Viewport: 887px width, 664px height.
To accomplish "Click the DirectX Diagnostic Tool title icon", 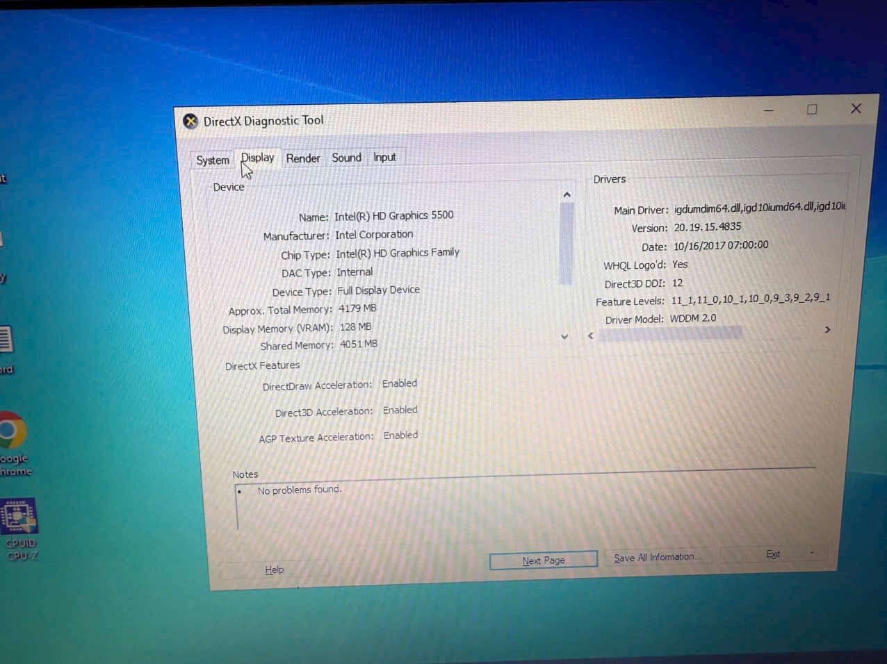I will tap(190, 122).
